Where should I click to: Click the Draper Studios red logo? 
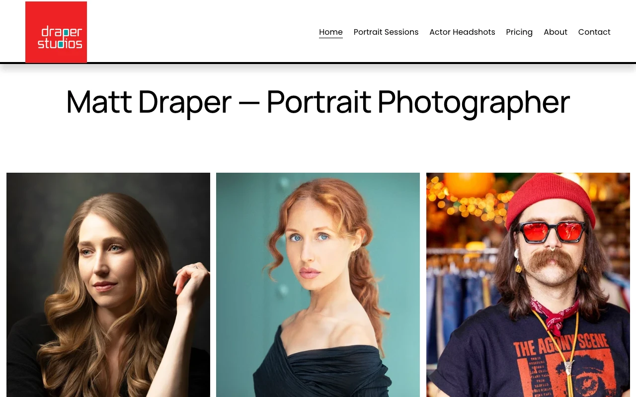[56, 32]
